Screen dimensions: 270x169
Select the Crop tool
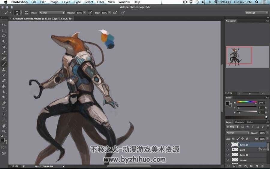[4, 47]
